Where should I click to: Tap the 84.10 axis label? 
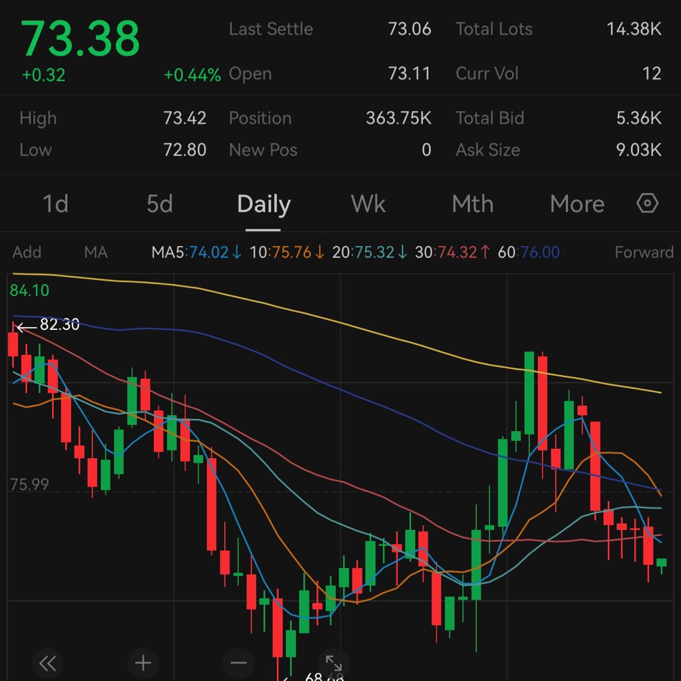[x=29, y=291]
